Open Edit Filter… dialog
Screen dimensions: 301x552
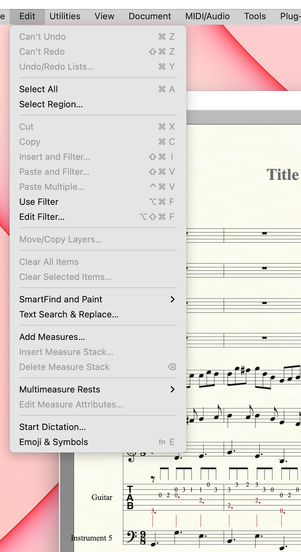[x=42, y=217]
